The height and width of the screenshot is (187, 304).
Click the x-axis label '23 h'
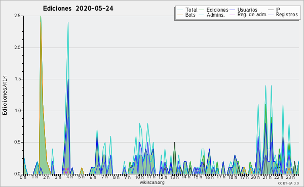[291, 177]
